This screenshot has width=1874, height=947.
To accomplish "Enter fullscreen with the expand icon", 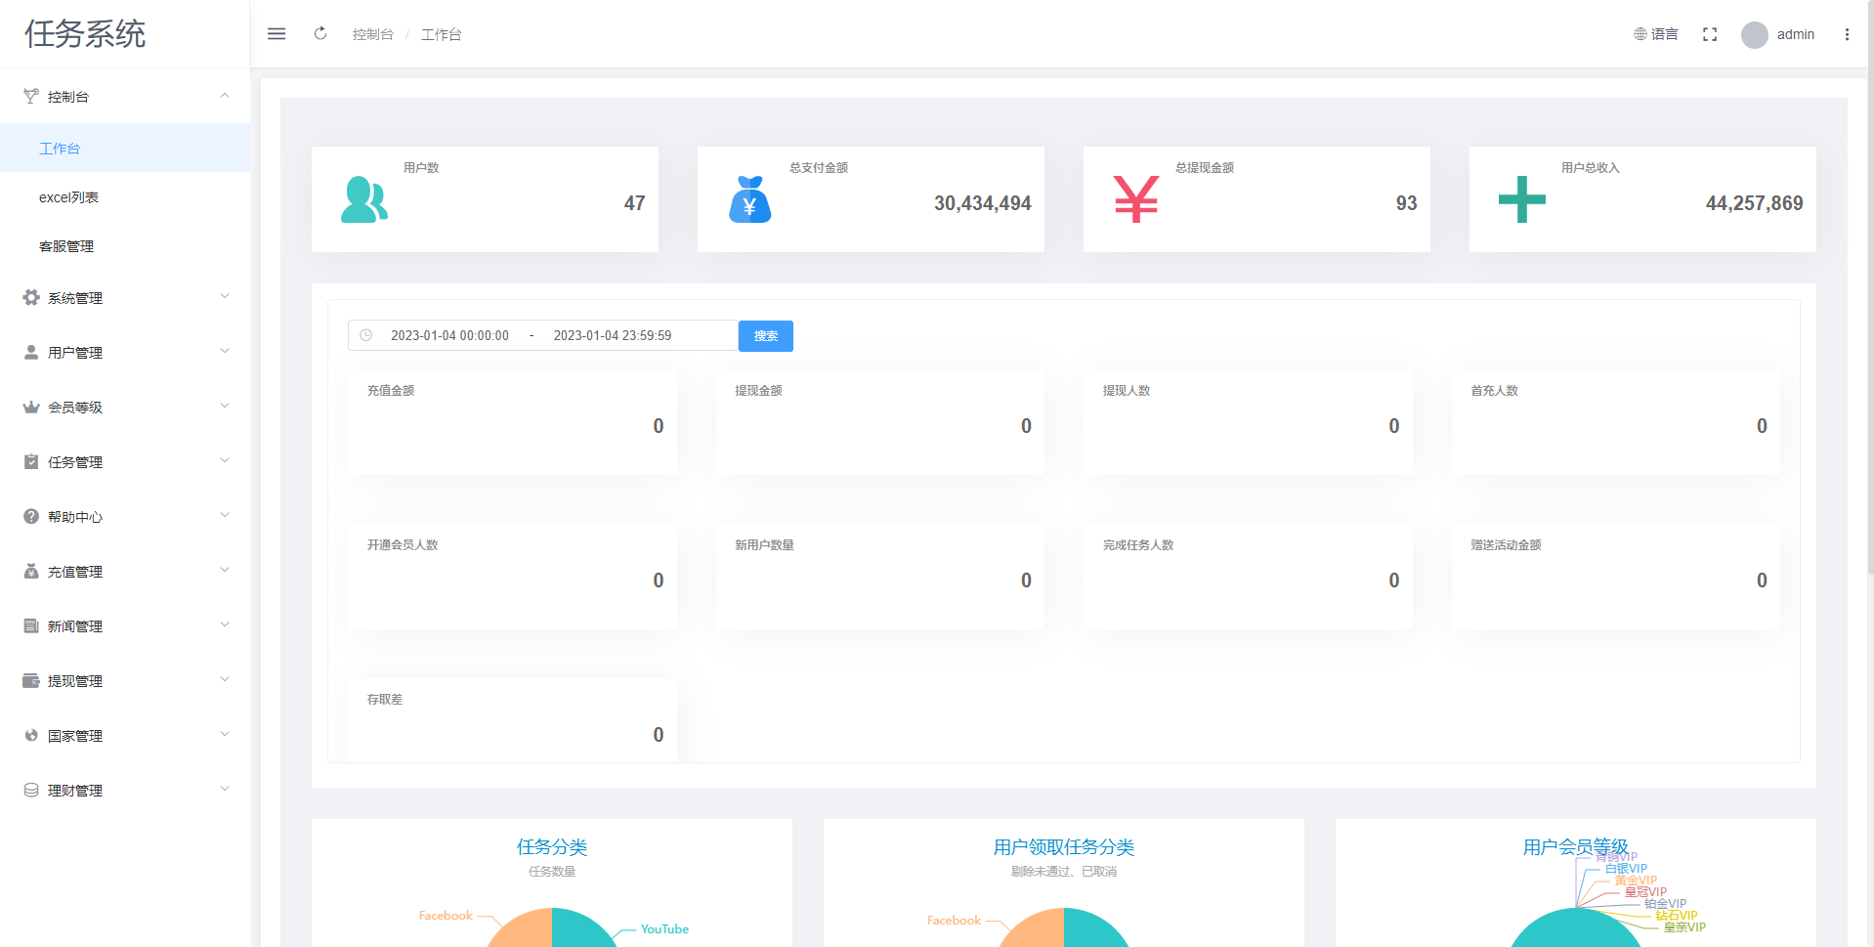I will click(x=1709, y=34).
